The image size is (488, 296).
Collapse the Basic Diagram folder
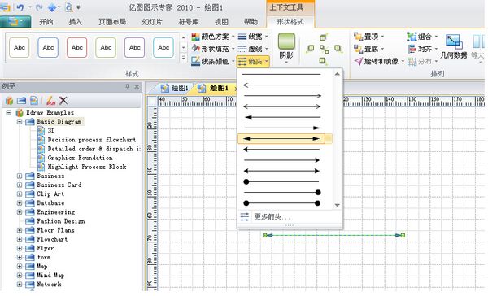(x=20, y=122)
